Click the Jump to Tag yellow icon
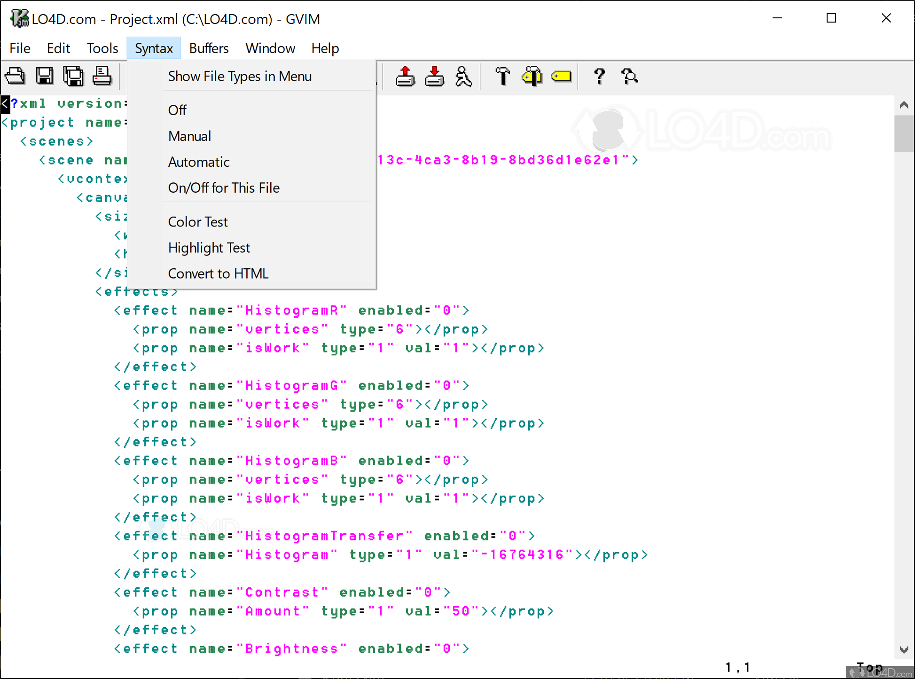 click(561, 76)
